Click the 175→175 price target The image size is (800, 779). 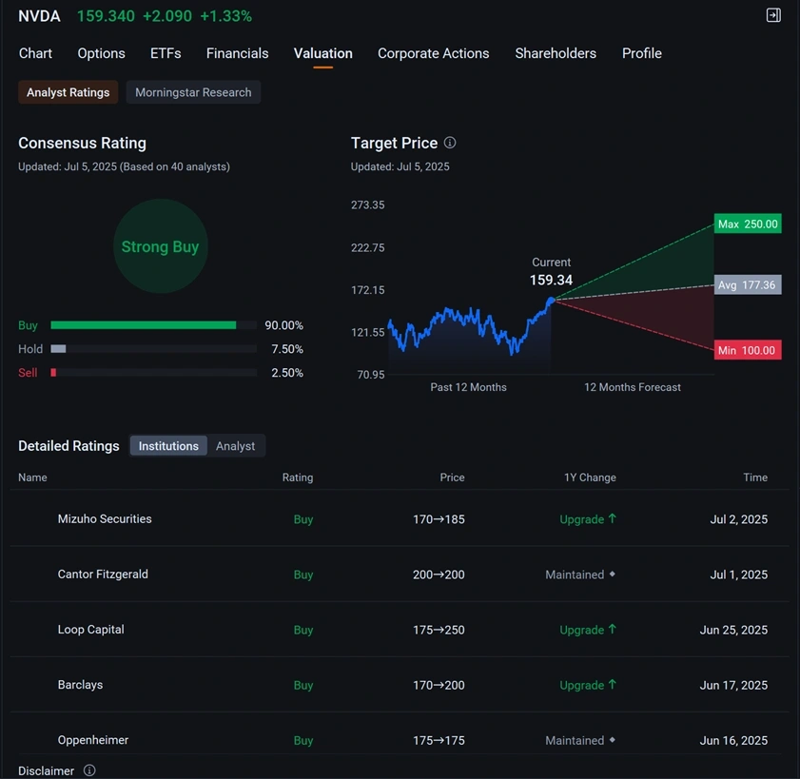point(439,740)
